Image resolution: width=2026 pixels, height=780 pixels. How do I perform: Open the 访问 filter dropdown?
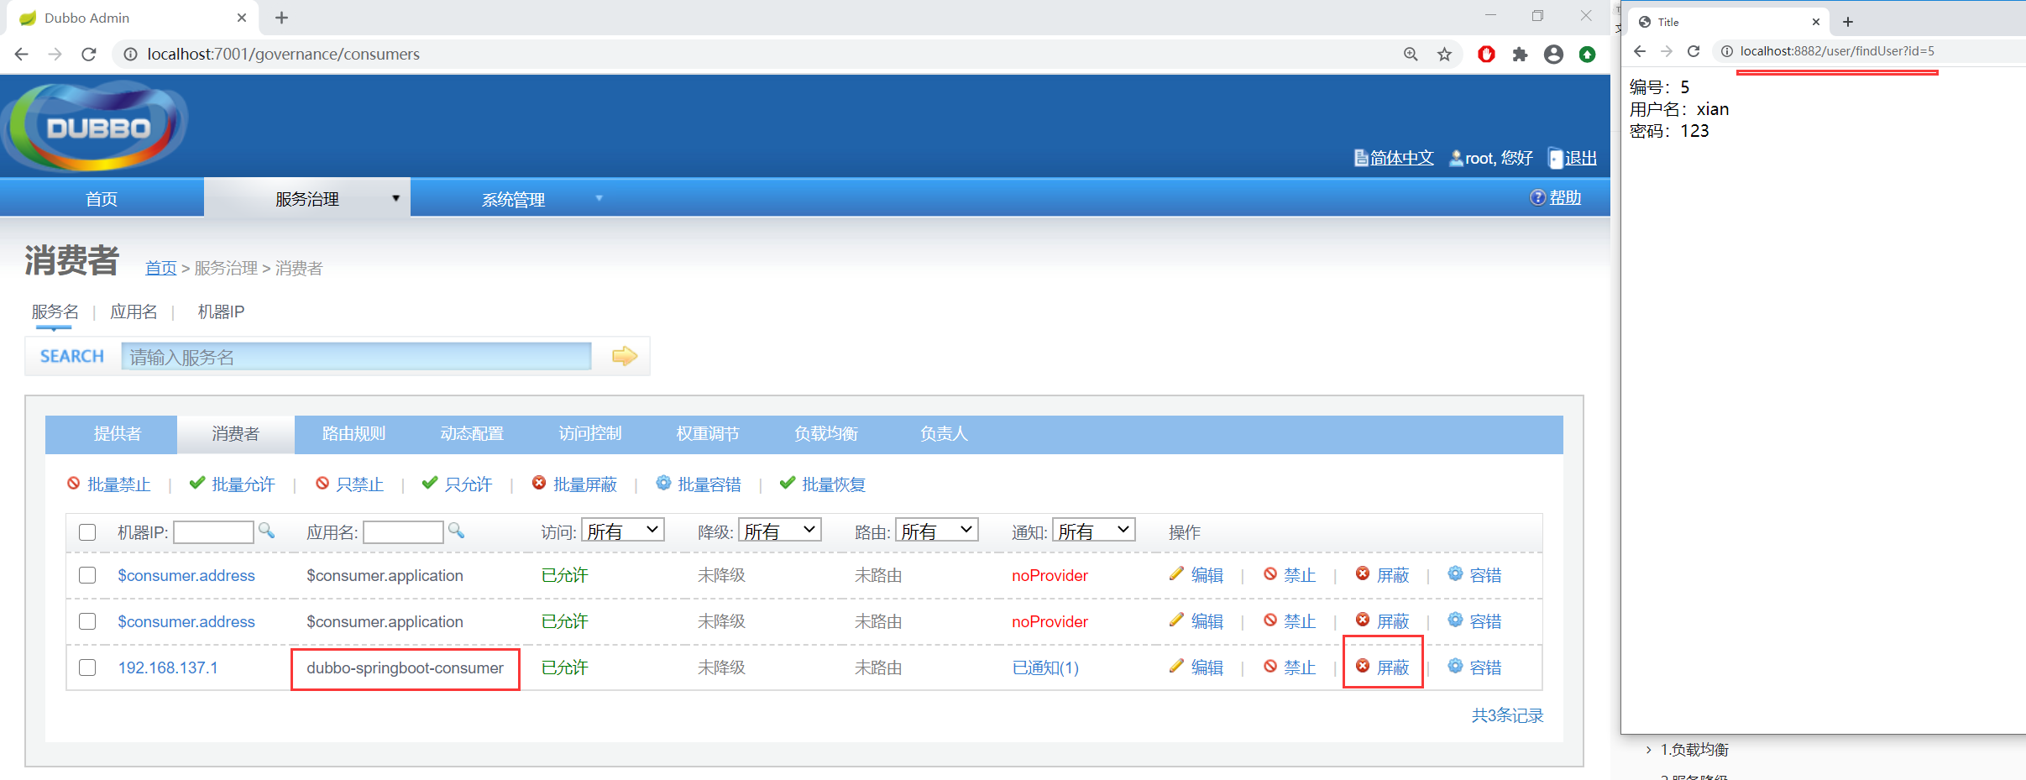point(623,531)
